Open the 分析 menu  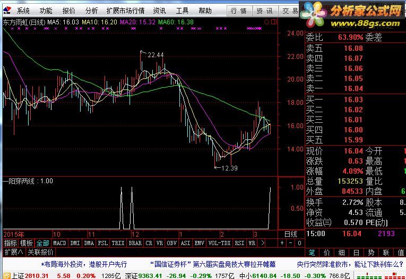(x=91, y=11)
